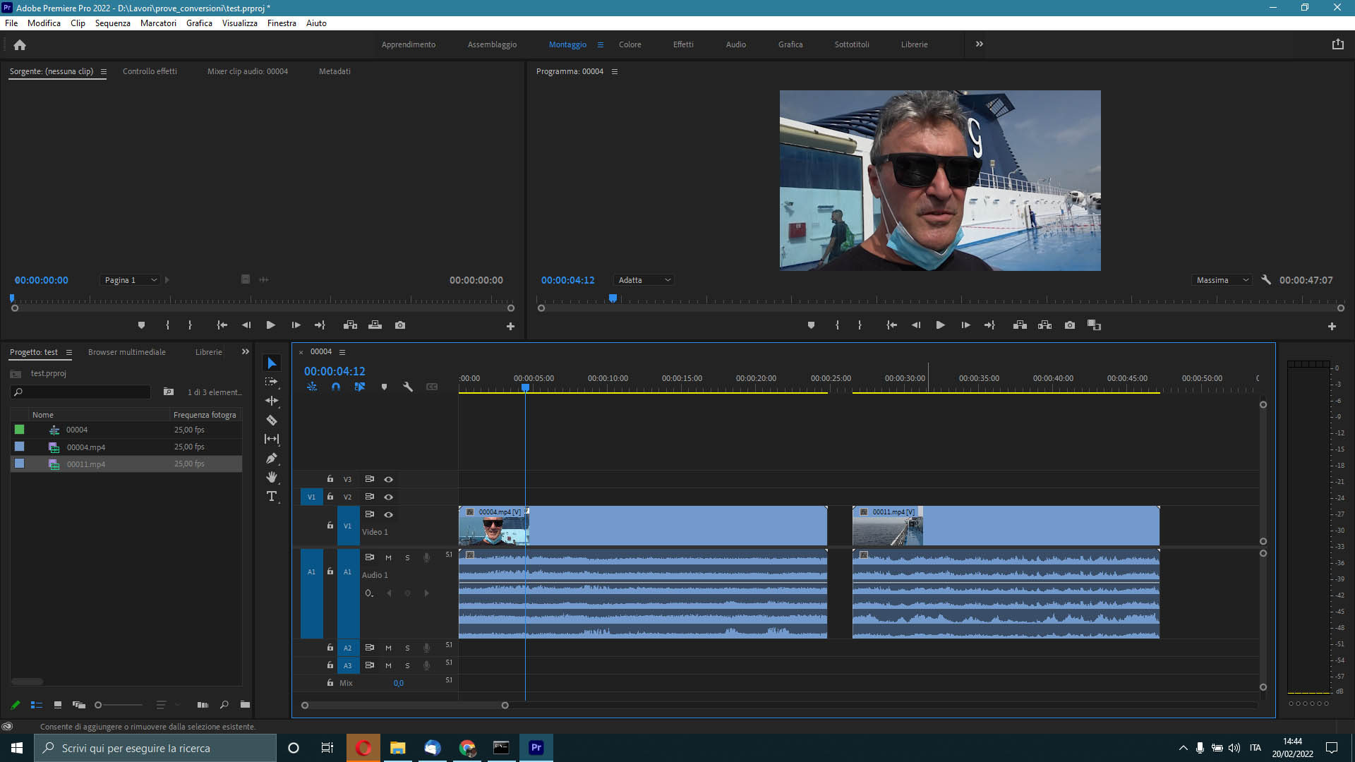Open Sorgente panel menu
The height and width of the screenshot is (762, 1355).
(x=103, y=71)
